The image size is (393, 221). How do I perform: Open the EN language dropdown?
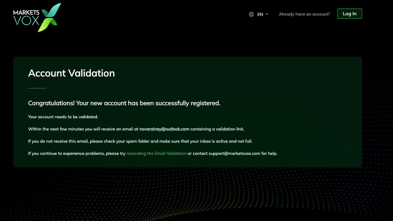(x=263, y=14)
